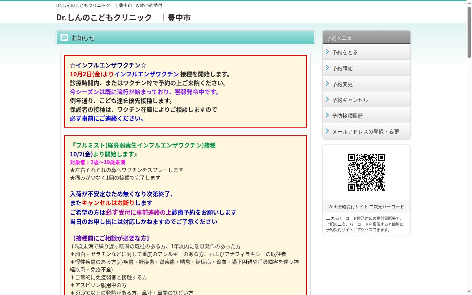Open the 予約確認 menu item
This screenshot has width=472, height=295.
(367, 68)
